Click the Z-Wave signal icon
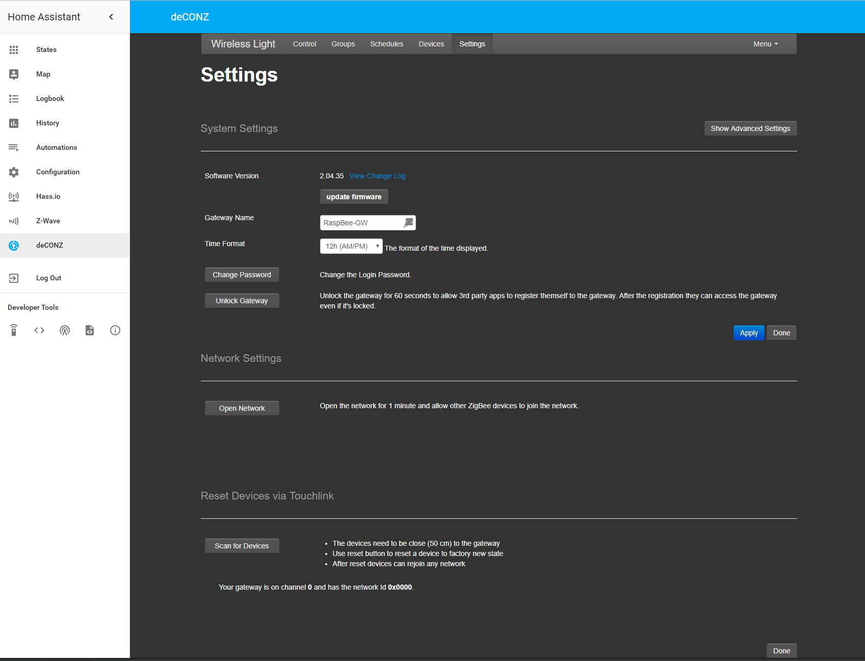 (x=14, y=221)
